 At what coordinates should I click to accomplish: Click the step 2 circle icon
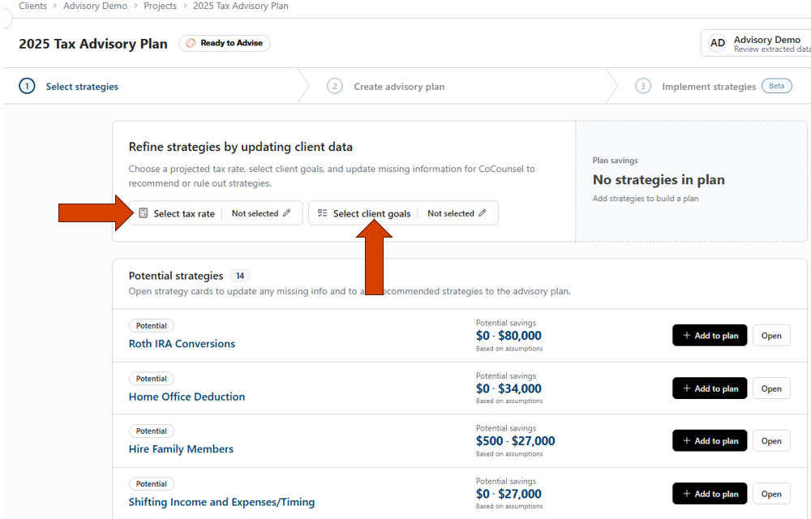[x=334, y=86]
